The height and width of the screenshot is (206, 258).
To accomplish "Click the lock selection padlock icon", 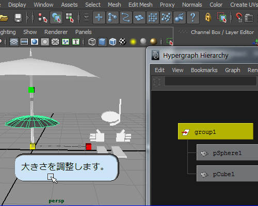I will [x=208, y=18].
